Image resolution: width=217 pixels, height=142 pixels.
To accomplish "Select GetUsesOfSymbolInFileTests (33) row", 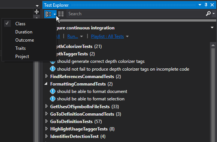I will point(84,107).
